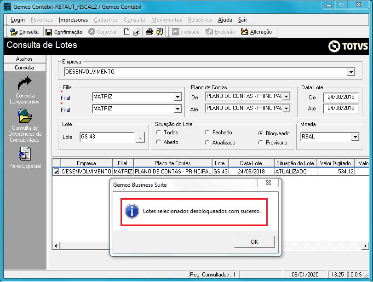373x282 pixels.
Task: Select the Todos radio button
Action: pos(158,132)
